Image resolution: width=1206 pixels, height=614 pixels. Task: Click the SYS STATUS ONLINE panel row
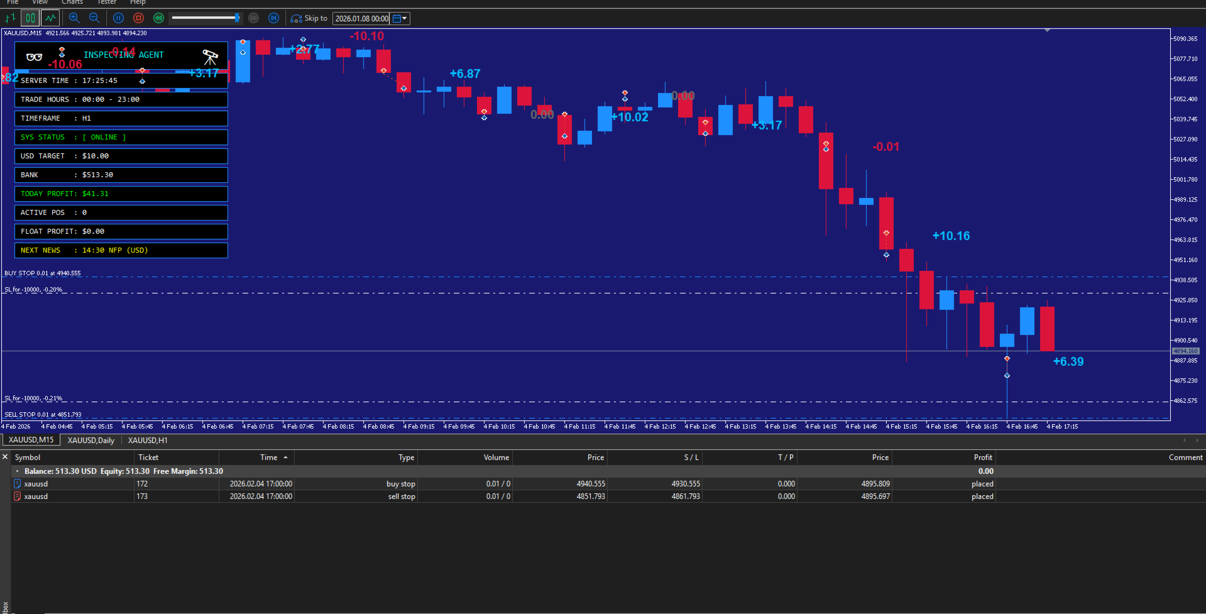point(121,137)
